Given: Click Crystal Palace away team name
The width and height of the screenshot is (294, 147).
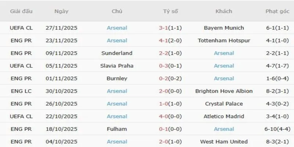Looking at the screenshot, I should coord(224,104).
